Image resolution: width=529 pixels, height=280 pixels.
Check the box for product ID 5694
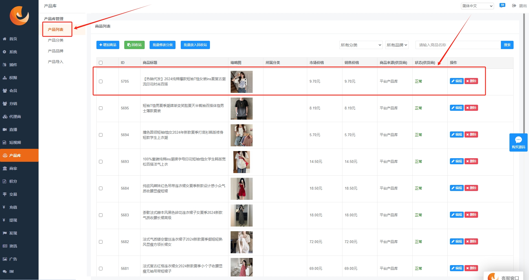pos(101,135)
